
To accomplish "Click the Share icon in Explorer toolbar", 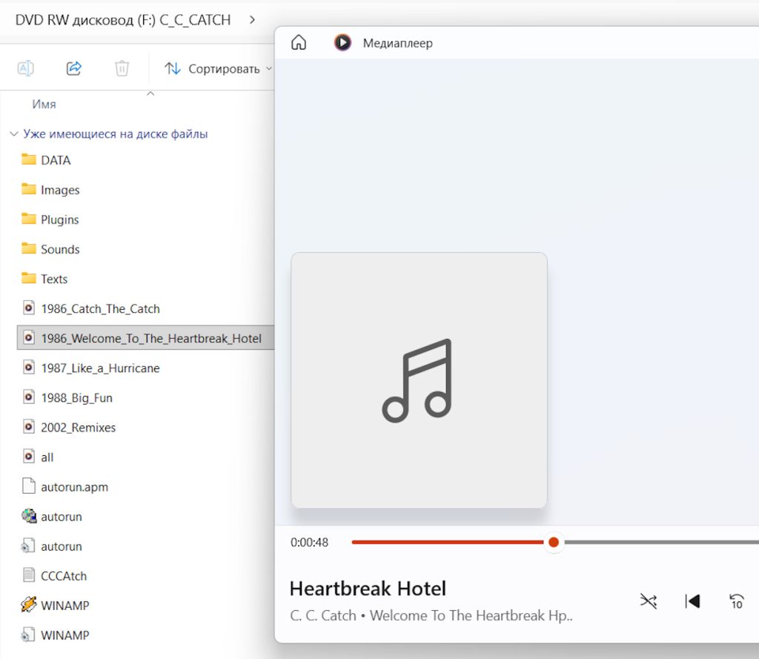I will pos(73,68).
